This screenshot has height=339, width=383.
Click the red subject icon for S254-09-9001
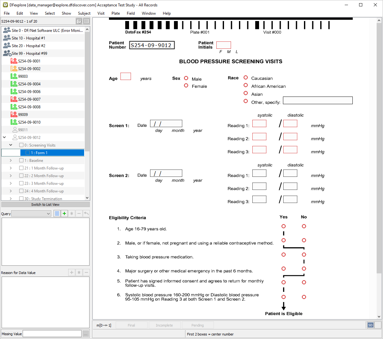14,61
